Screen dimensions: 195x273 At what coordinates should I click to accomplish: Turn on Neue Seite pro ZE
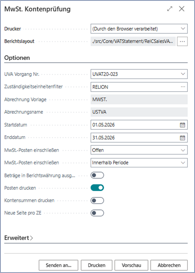point(97,213)
